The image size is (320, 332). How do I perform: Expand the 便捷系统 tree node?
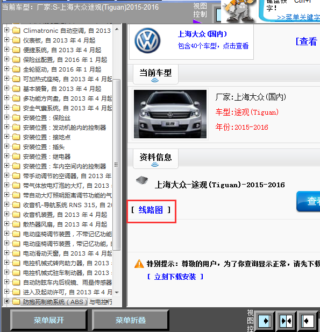[x=6, y=50]
